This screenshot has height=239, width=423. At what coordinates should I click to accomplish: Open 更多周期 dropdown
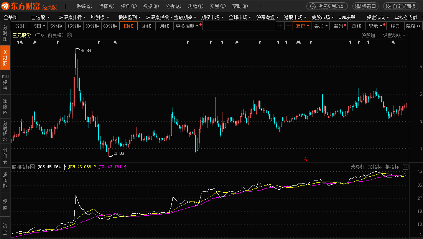[188, 26]
